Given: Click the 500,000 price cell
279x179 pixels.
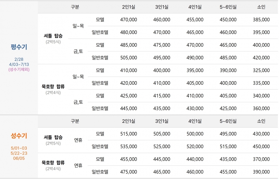Looking at the screenshot, I should (195, 134).
